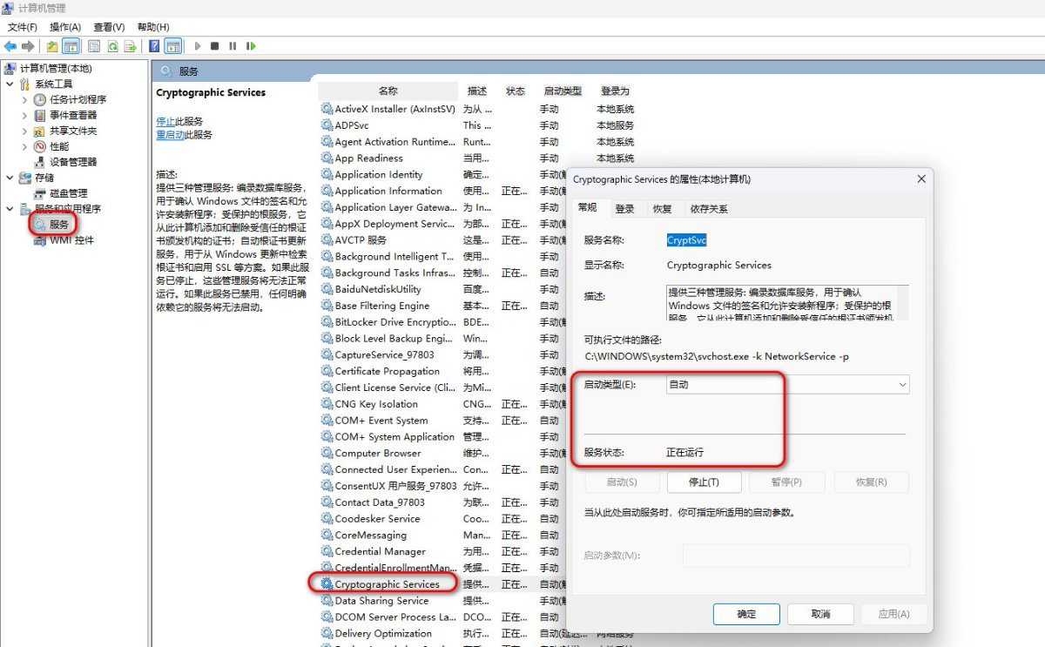Click the export list toolbar icon

coord(131,46)
